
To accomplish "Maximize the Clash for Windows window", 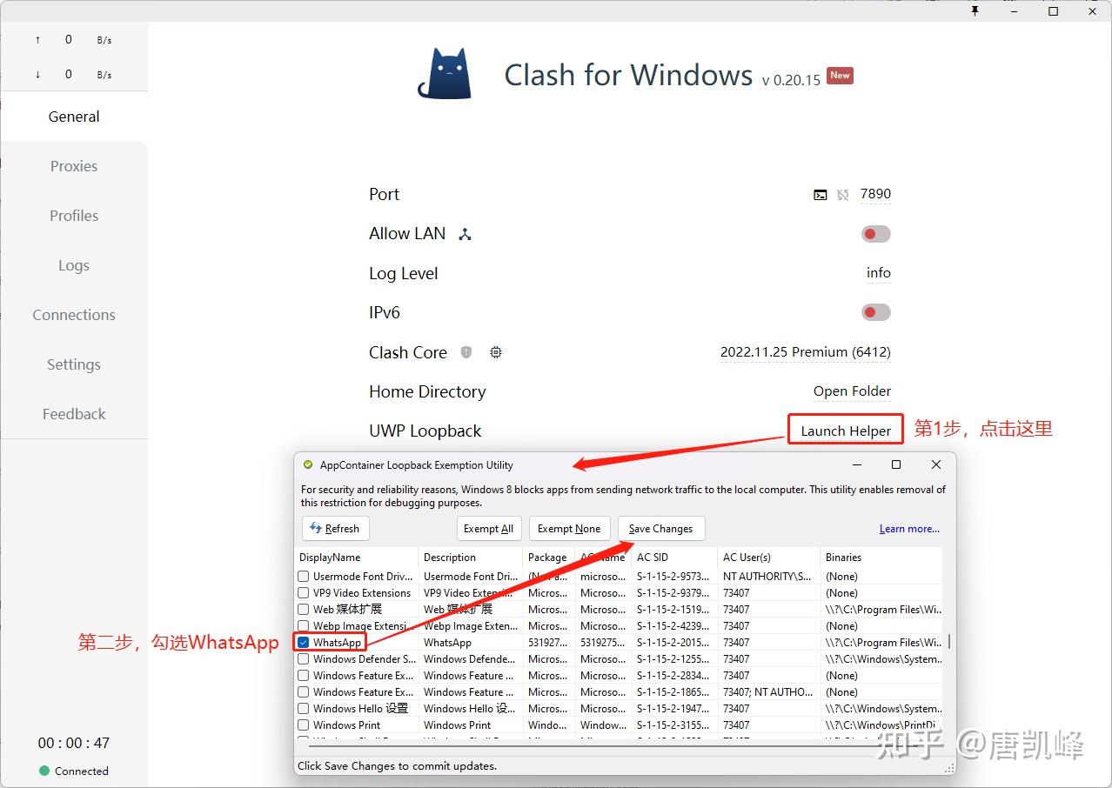I will click(x=1053, y=11).
